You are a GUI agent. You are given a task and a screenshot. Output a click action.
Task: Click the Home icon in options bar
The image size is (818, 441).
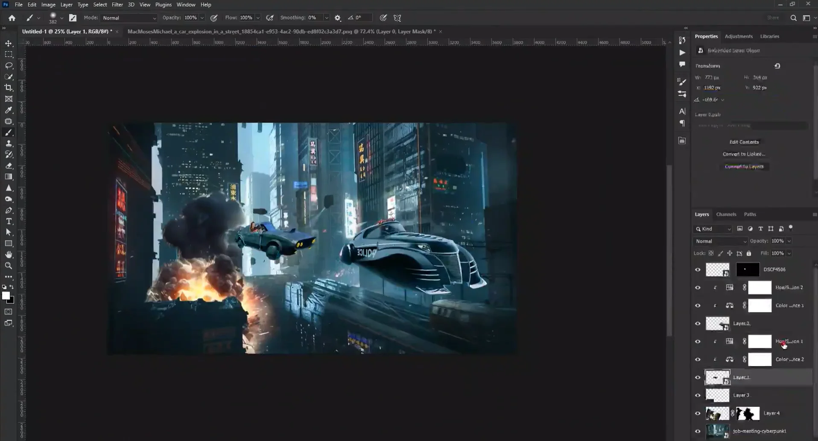point(12,18)
